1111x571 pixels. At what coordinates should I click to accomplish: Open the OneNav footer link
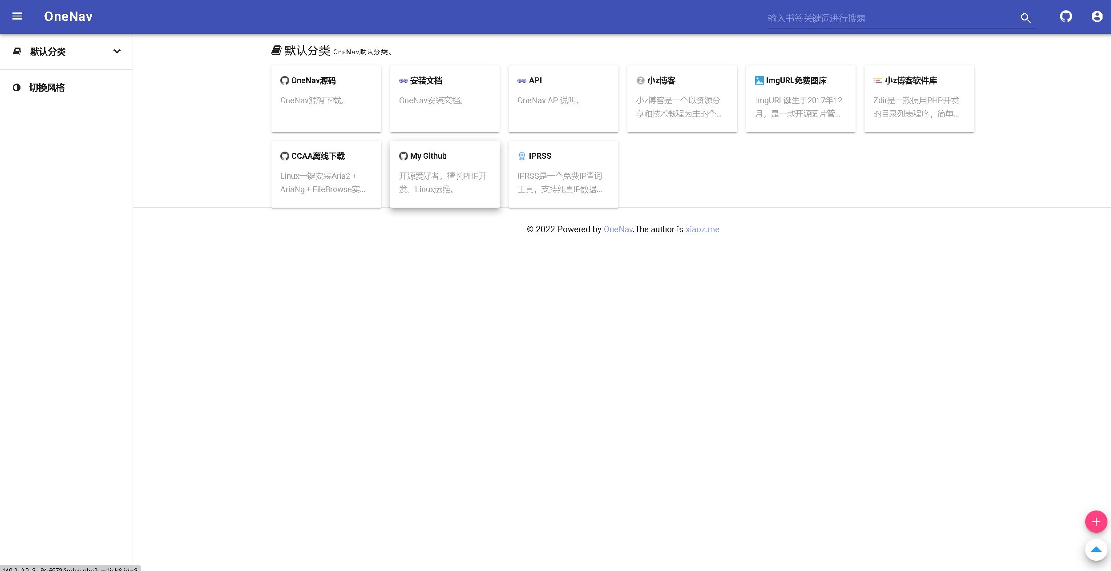point(618,229)
